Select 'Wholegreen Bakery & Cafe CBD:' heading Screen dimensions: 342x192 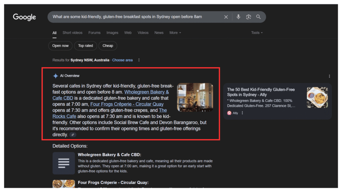click(x=110, y=155)
